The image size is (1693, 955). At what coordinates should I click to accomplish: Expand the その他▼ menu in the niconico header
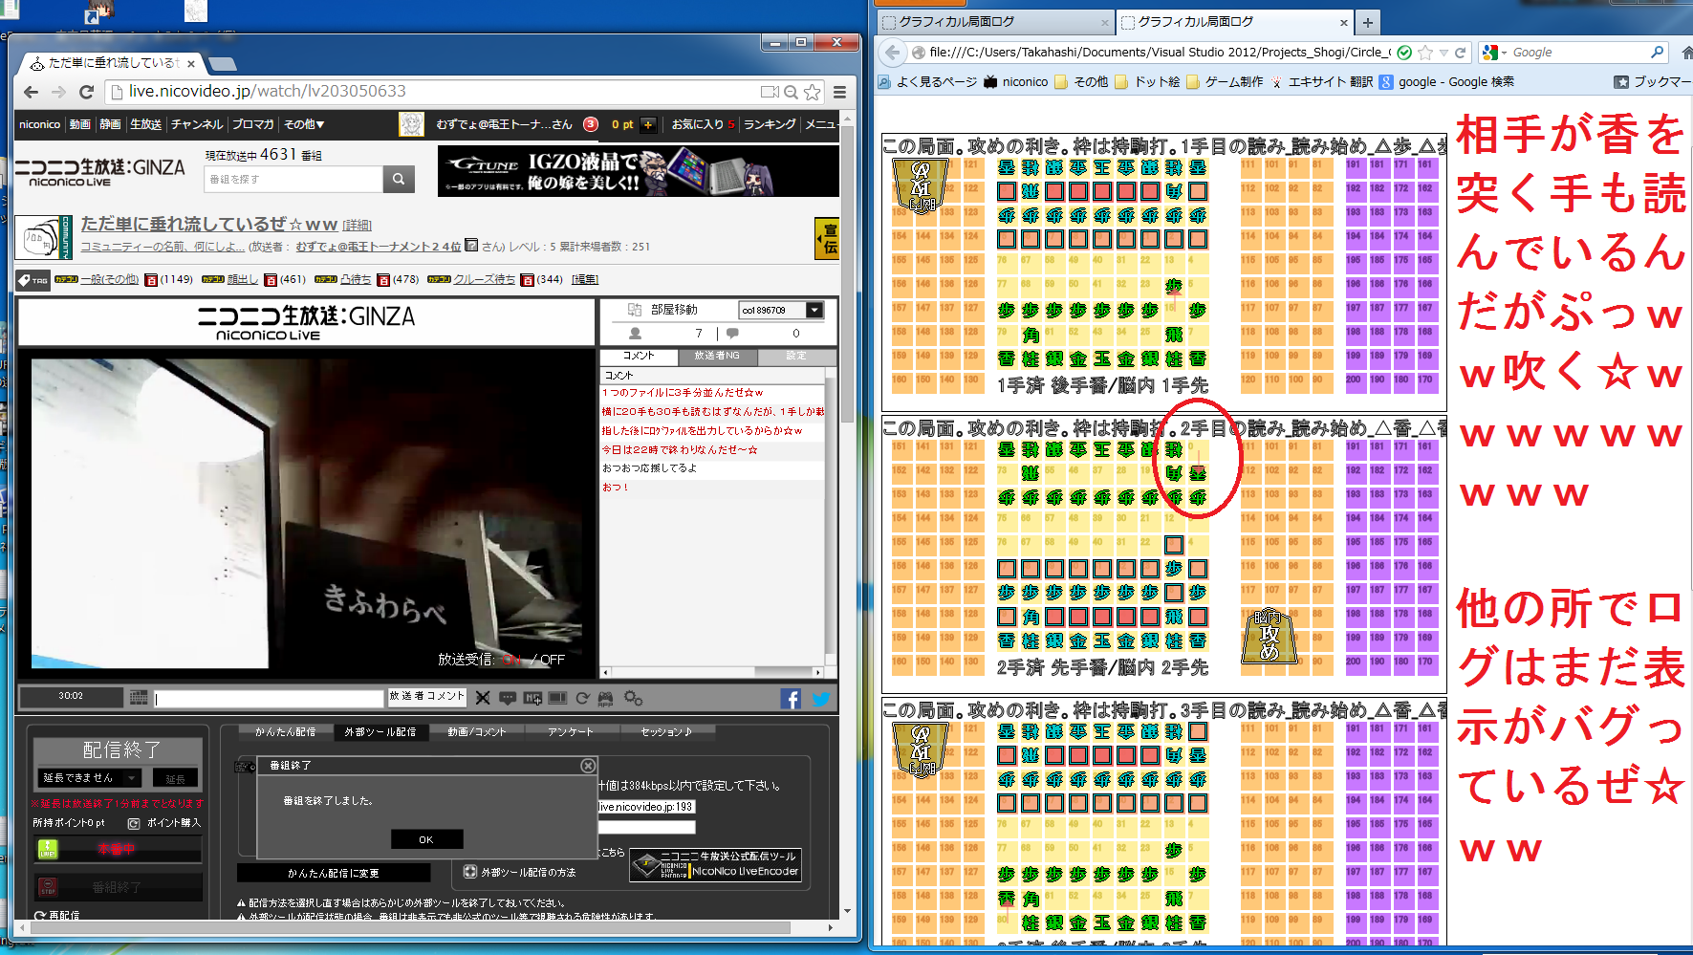304,124
